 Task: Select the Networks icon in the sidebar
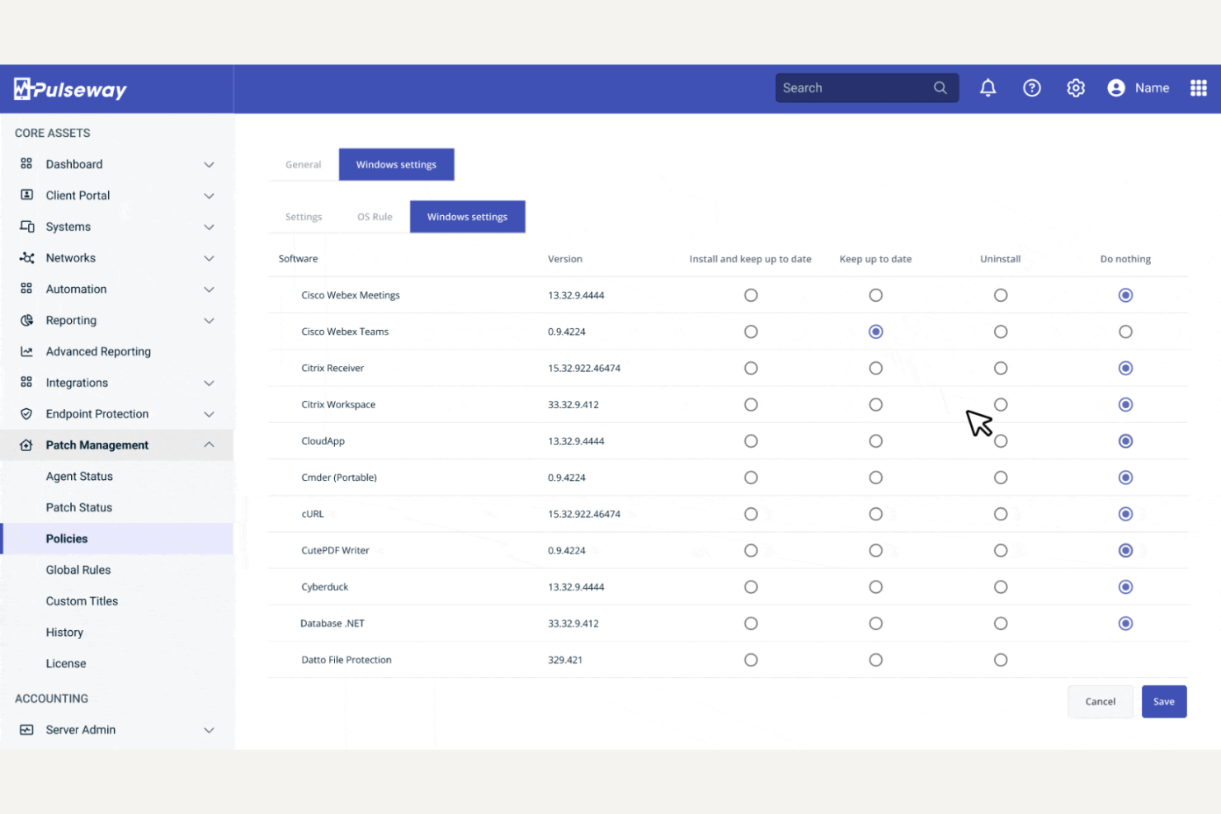[26, 257]
